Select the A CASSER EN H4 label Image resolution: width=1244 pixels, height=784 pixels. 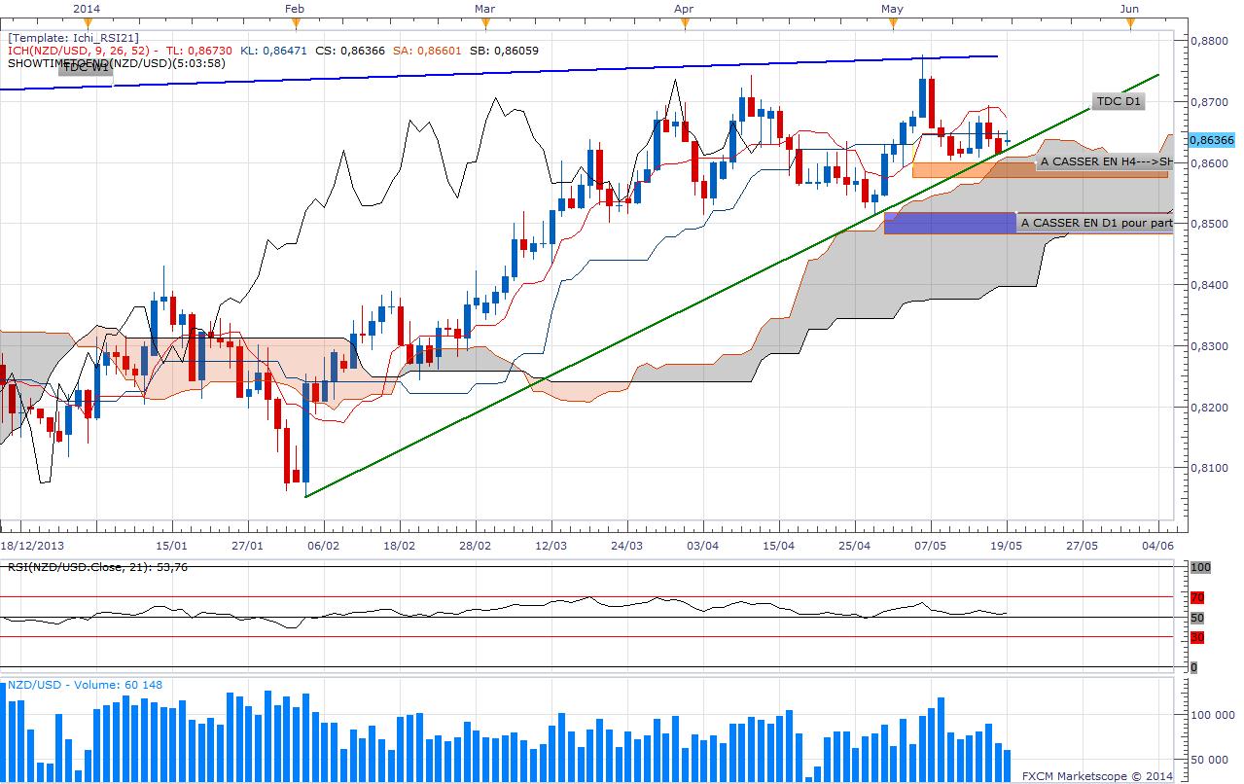tap(1104, 162)
